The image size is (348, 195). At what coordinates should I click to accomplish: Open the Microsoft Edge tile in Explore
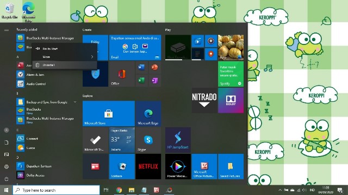(x=148, y=114)
